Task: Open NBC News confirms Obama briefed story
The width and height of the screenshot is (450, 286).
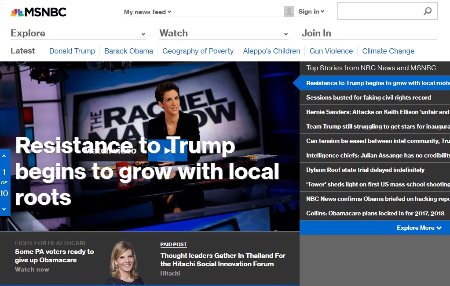Action: pyautogui.click(x=375, y=199)
